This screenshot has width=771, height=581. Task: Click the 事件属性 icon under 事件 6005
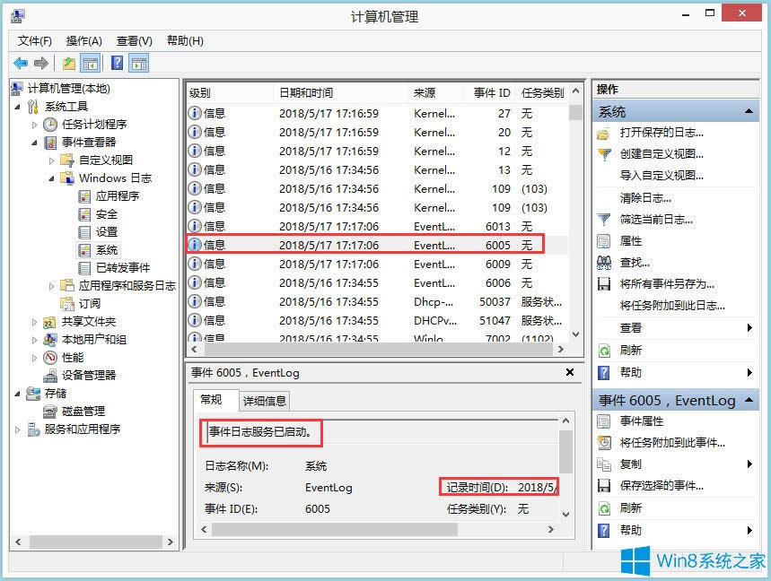(602, 421)
